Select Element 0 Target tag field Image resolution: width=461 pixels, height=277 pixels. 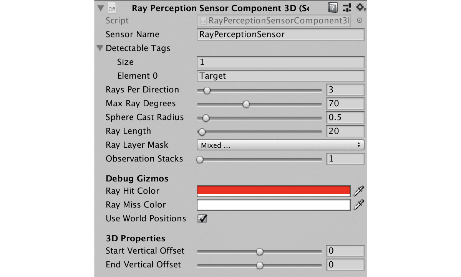pos(280,76)
